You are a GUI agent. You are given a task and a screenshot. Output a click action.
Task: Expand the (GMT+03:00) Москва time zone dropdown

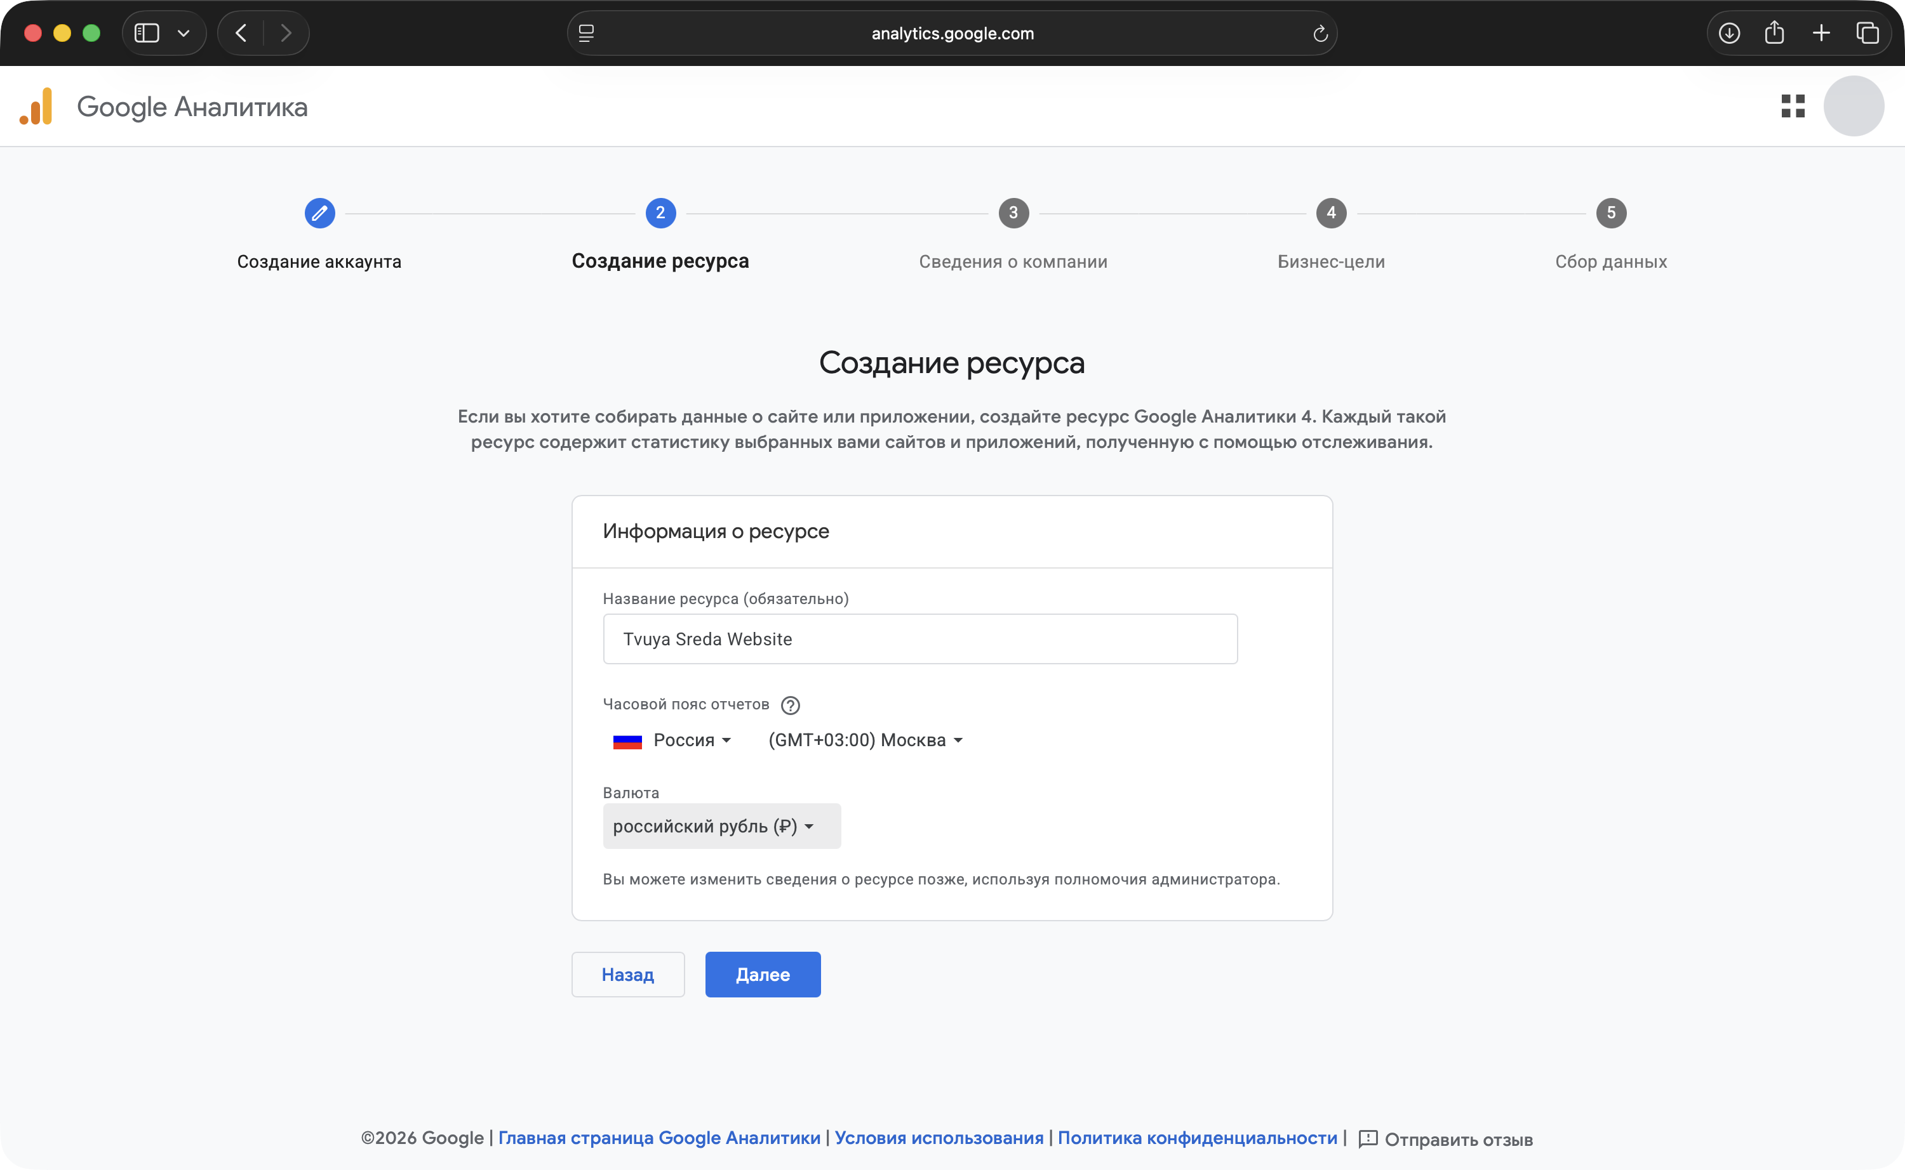coord(866,740)
